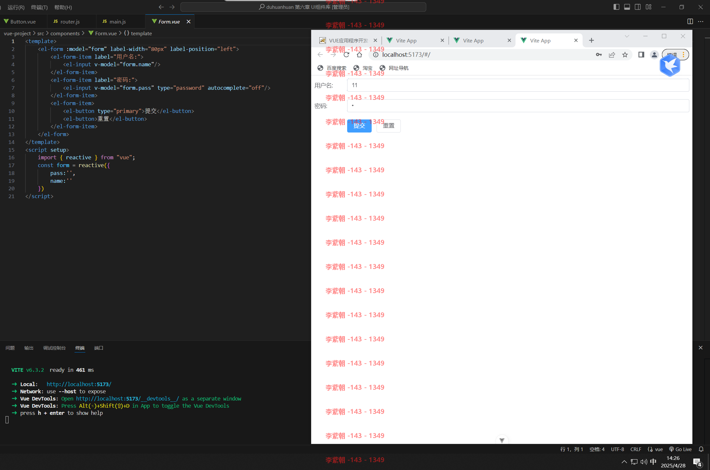Toggle Vue DevTools floating icon
This screenshot has width=710, height=470.
tap(502, 440)
